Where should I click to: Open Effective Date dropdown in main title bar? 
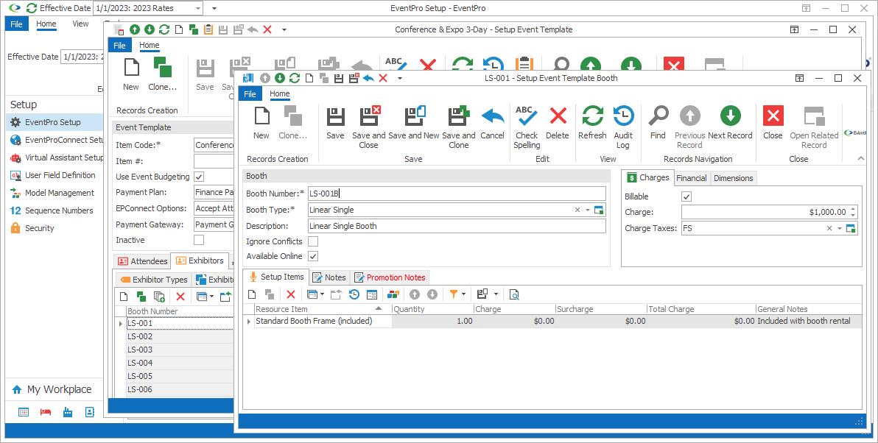click(x=199, y=8)
